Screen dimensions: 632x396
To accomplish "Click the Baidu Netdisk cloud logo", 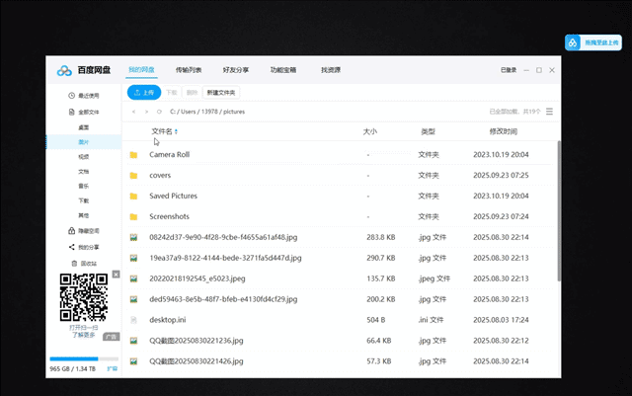I will tap(64, 70).
